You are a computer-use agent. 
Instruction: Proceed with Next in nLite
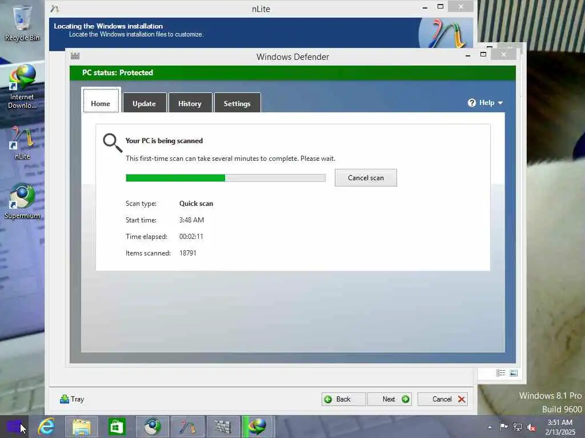pos(390,399)
